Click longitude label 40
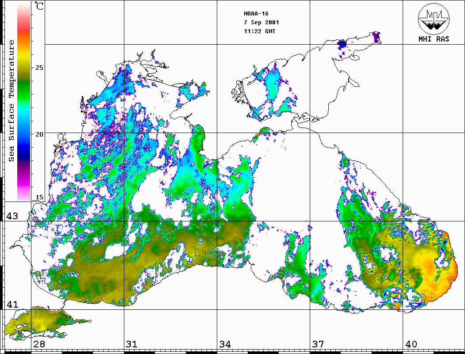 [411, 344]
